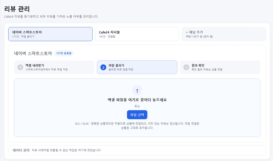This screenshot has height=161, width=273.
Task: Click the 올리면 바로 검증·저장 text
Action: [x=121, y=69]
